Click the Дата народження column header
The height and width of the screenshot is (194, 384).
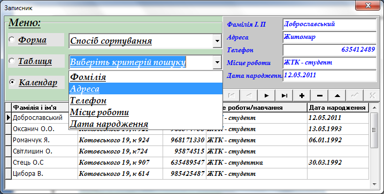[x=338, y=107]
